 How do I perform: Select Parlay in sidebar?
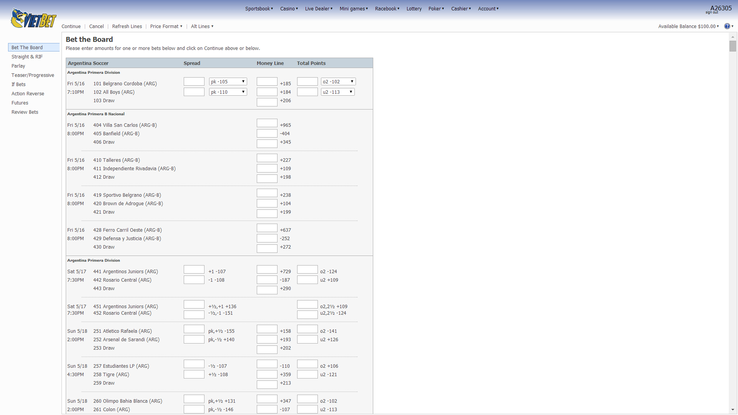coord(18,66)
